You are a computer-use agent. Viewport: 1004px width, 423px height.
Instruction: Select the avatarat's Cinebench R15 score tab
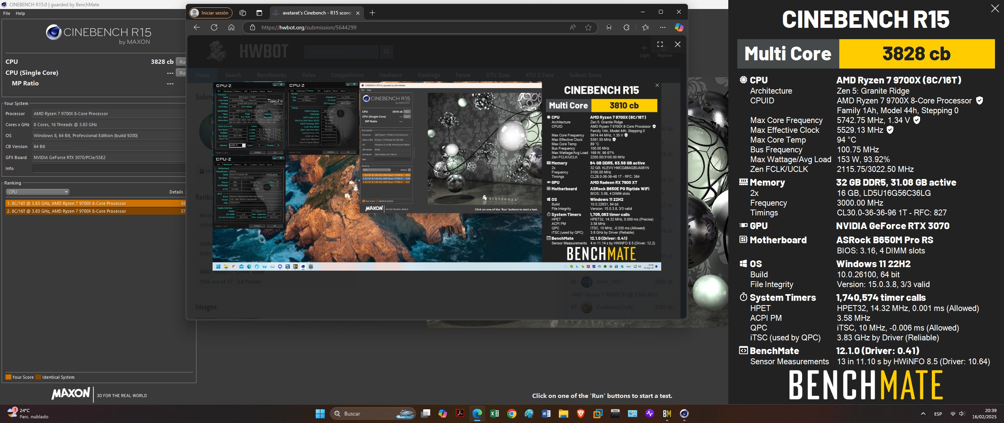point(316,13)
